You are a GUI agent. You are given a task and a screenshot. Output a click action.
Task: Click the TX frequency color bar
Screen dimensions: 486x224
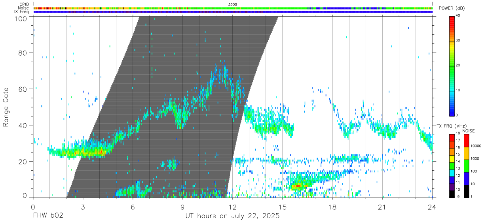(x=452, y=166)
